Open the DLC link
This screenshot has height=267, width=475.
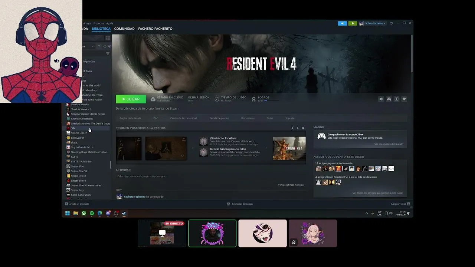156,118
